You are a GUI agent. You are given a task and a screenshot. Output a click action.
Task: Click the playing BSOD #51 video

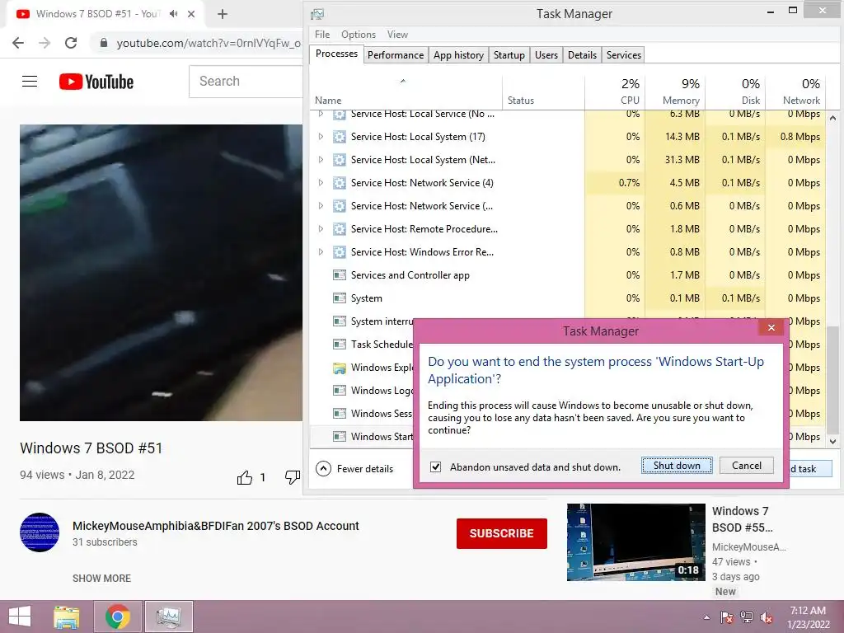(161, 272)
